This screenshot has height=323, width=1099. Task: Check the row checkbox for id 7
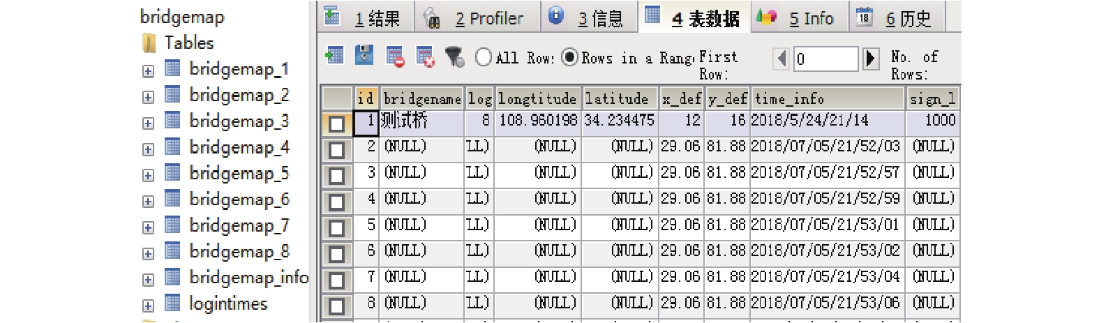pos(336,280)
